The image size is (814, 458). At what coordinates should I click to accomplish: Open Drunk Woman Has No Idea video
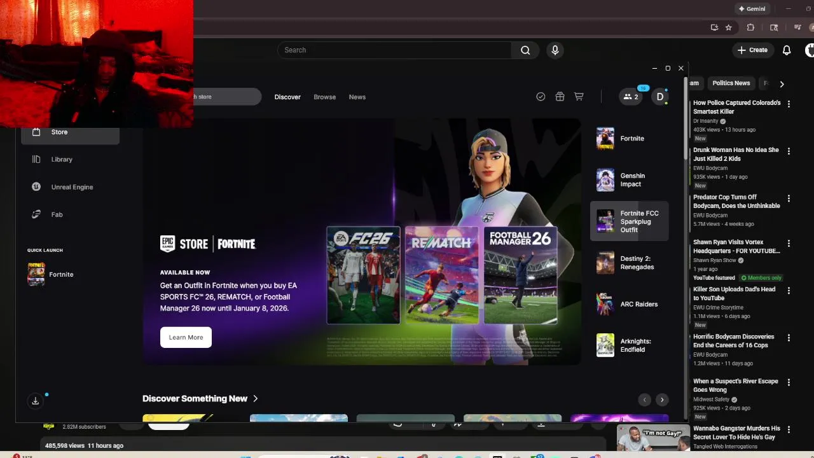click(736, 155)
